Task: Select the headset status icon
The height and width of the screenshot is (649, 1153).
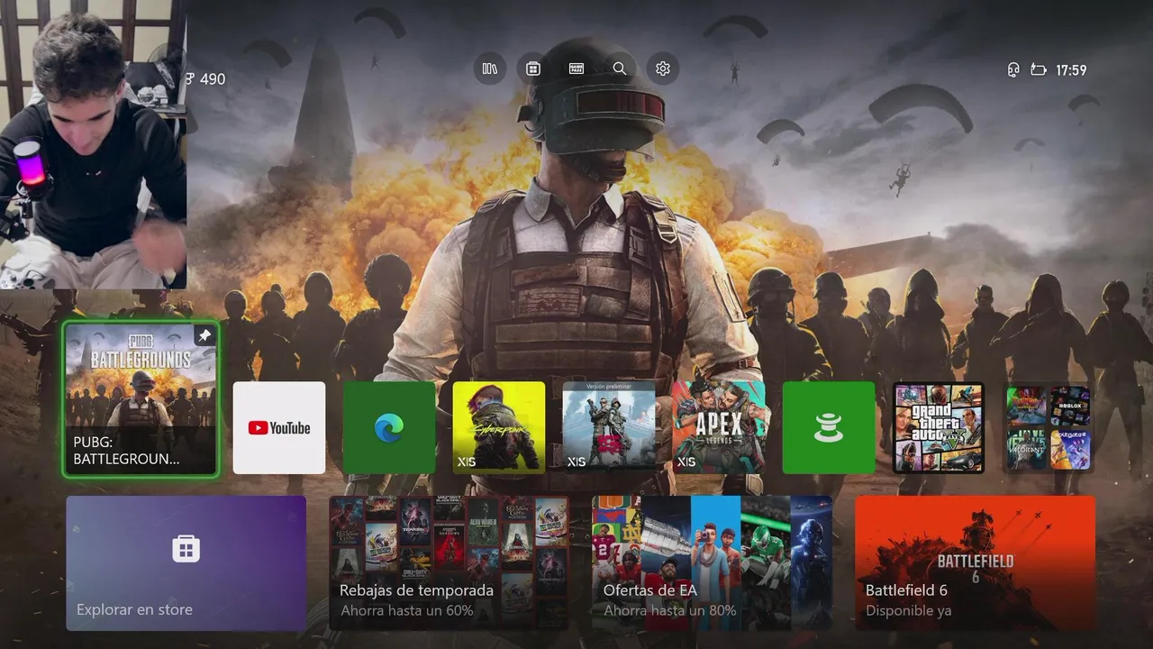Action: 1012,69
